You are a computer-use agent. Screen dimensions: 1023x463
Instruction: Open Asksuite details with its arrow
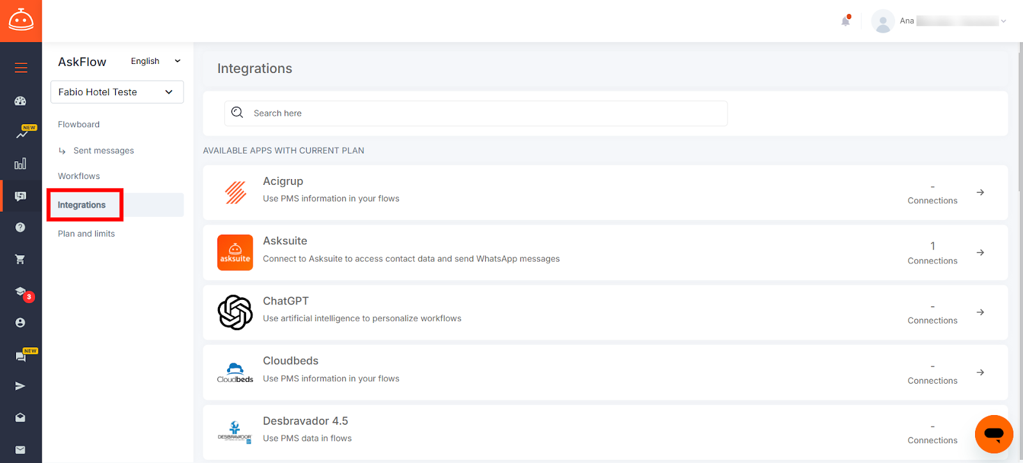coord(980,253)
